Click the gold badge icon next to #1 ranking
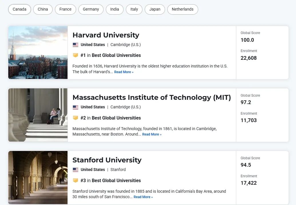Image resolution: width=296 pixels, height=205 pixels. (76, 55)
